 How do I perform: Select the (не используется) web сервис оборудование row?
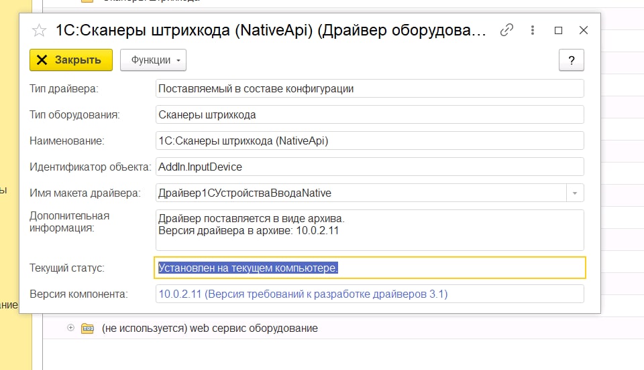click(x=209, y=329)
